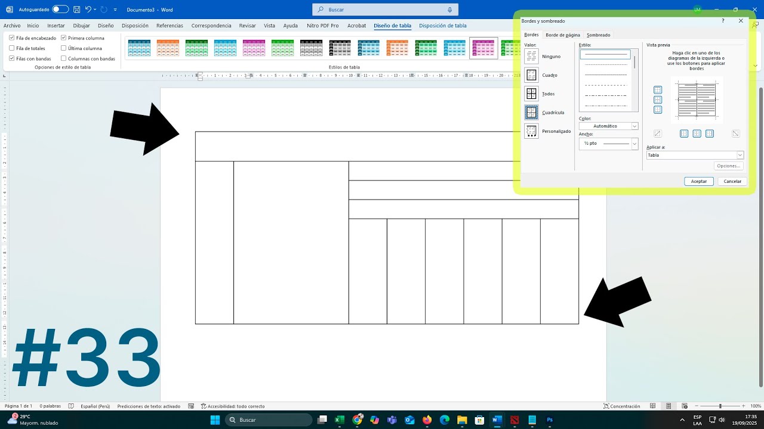Switch to read mode view icon

[x=652, y=406]
